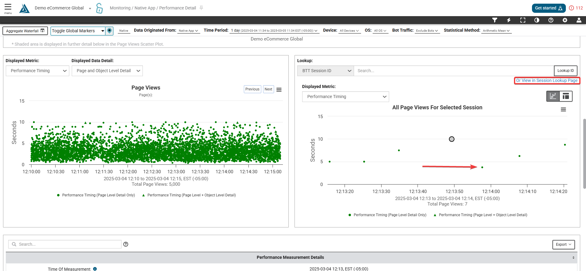This screenshot has height=271, width=586.
Task: Open the filter funnel icon
Action: tap(495, 20)
